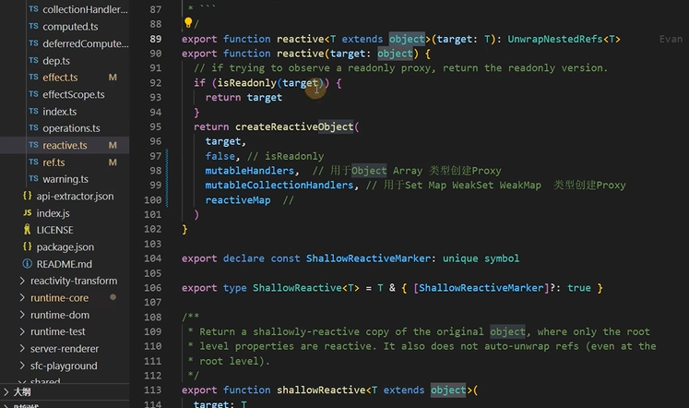The height and width of the screenshot is (408, 689).
Task: Click TypeScript icon beside effectScope.ts
Action: [x=33, y=93]
